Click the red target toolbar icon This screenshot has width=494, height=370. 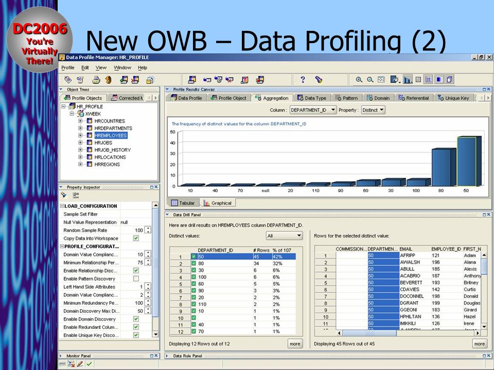click(244, 80)
